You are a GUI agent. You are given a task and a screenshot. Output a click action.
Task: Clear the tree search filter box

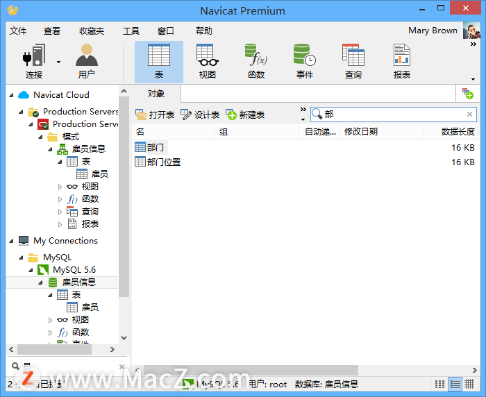(x=121, y=366)
